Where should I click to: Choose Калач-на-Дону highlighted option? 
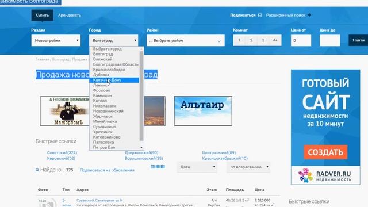point(114,80)
